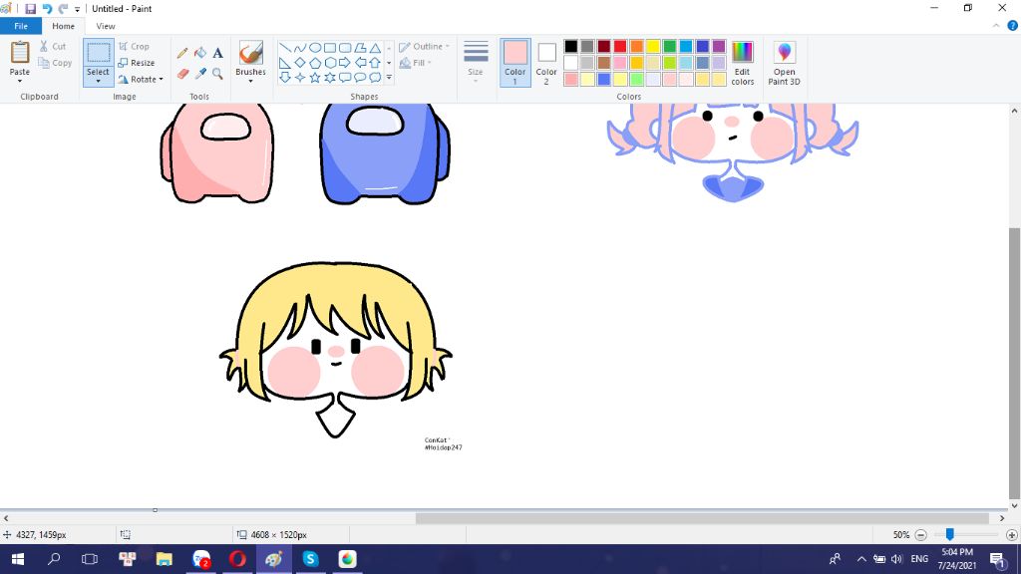Click the Brushes tool icon

(250, 53)
